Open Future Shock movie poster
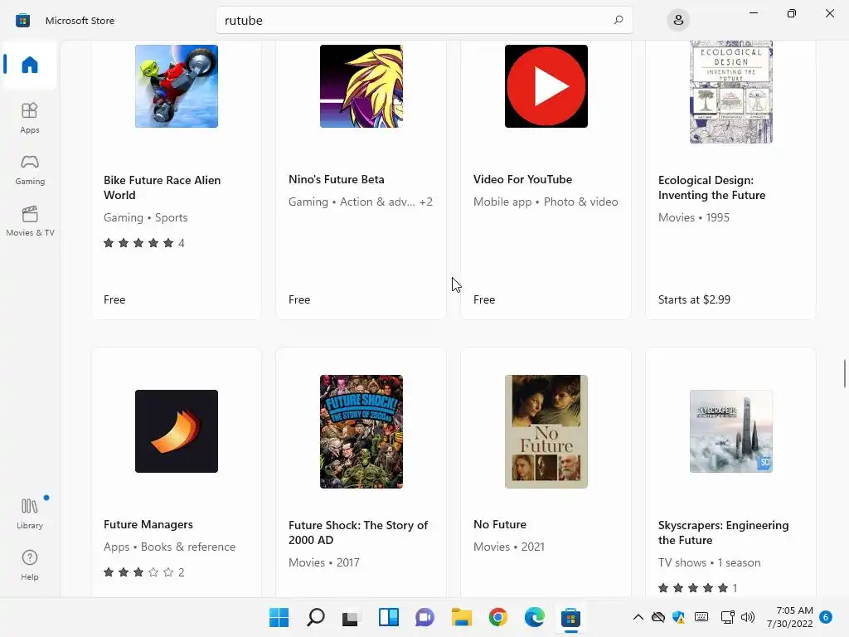The height and width of the screenshot is (637, 849). click(x=361, y=431)
